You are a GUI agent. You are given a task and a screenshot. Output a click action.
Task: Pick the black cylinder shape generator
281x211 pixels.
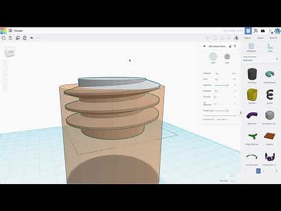pyautogui.click(x=252, y=74)
